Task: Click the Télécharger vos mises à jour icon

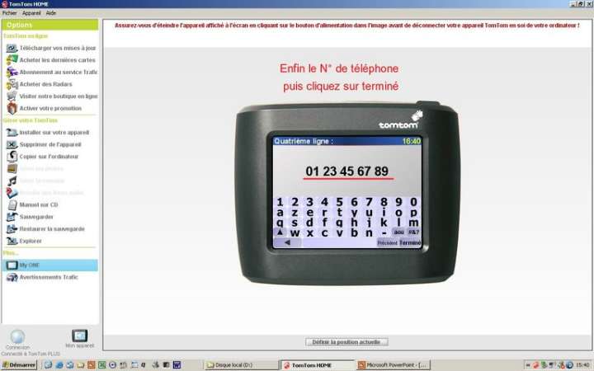Action: (12, 48)
